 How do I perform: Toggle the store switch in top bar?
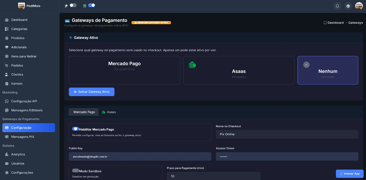(92, 5)
